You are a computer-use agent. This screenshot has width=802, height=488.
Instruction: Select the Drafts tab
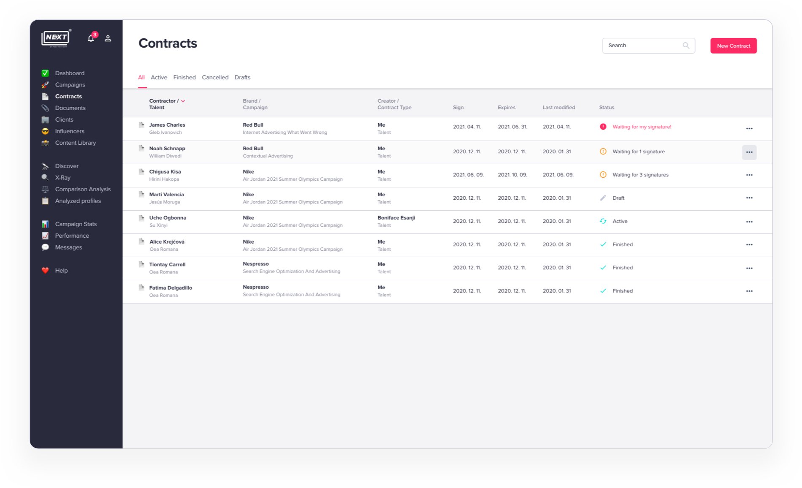(242, 78)
